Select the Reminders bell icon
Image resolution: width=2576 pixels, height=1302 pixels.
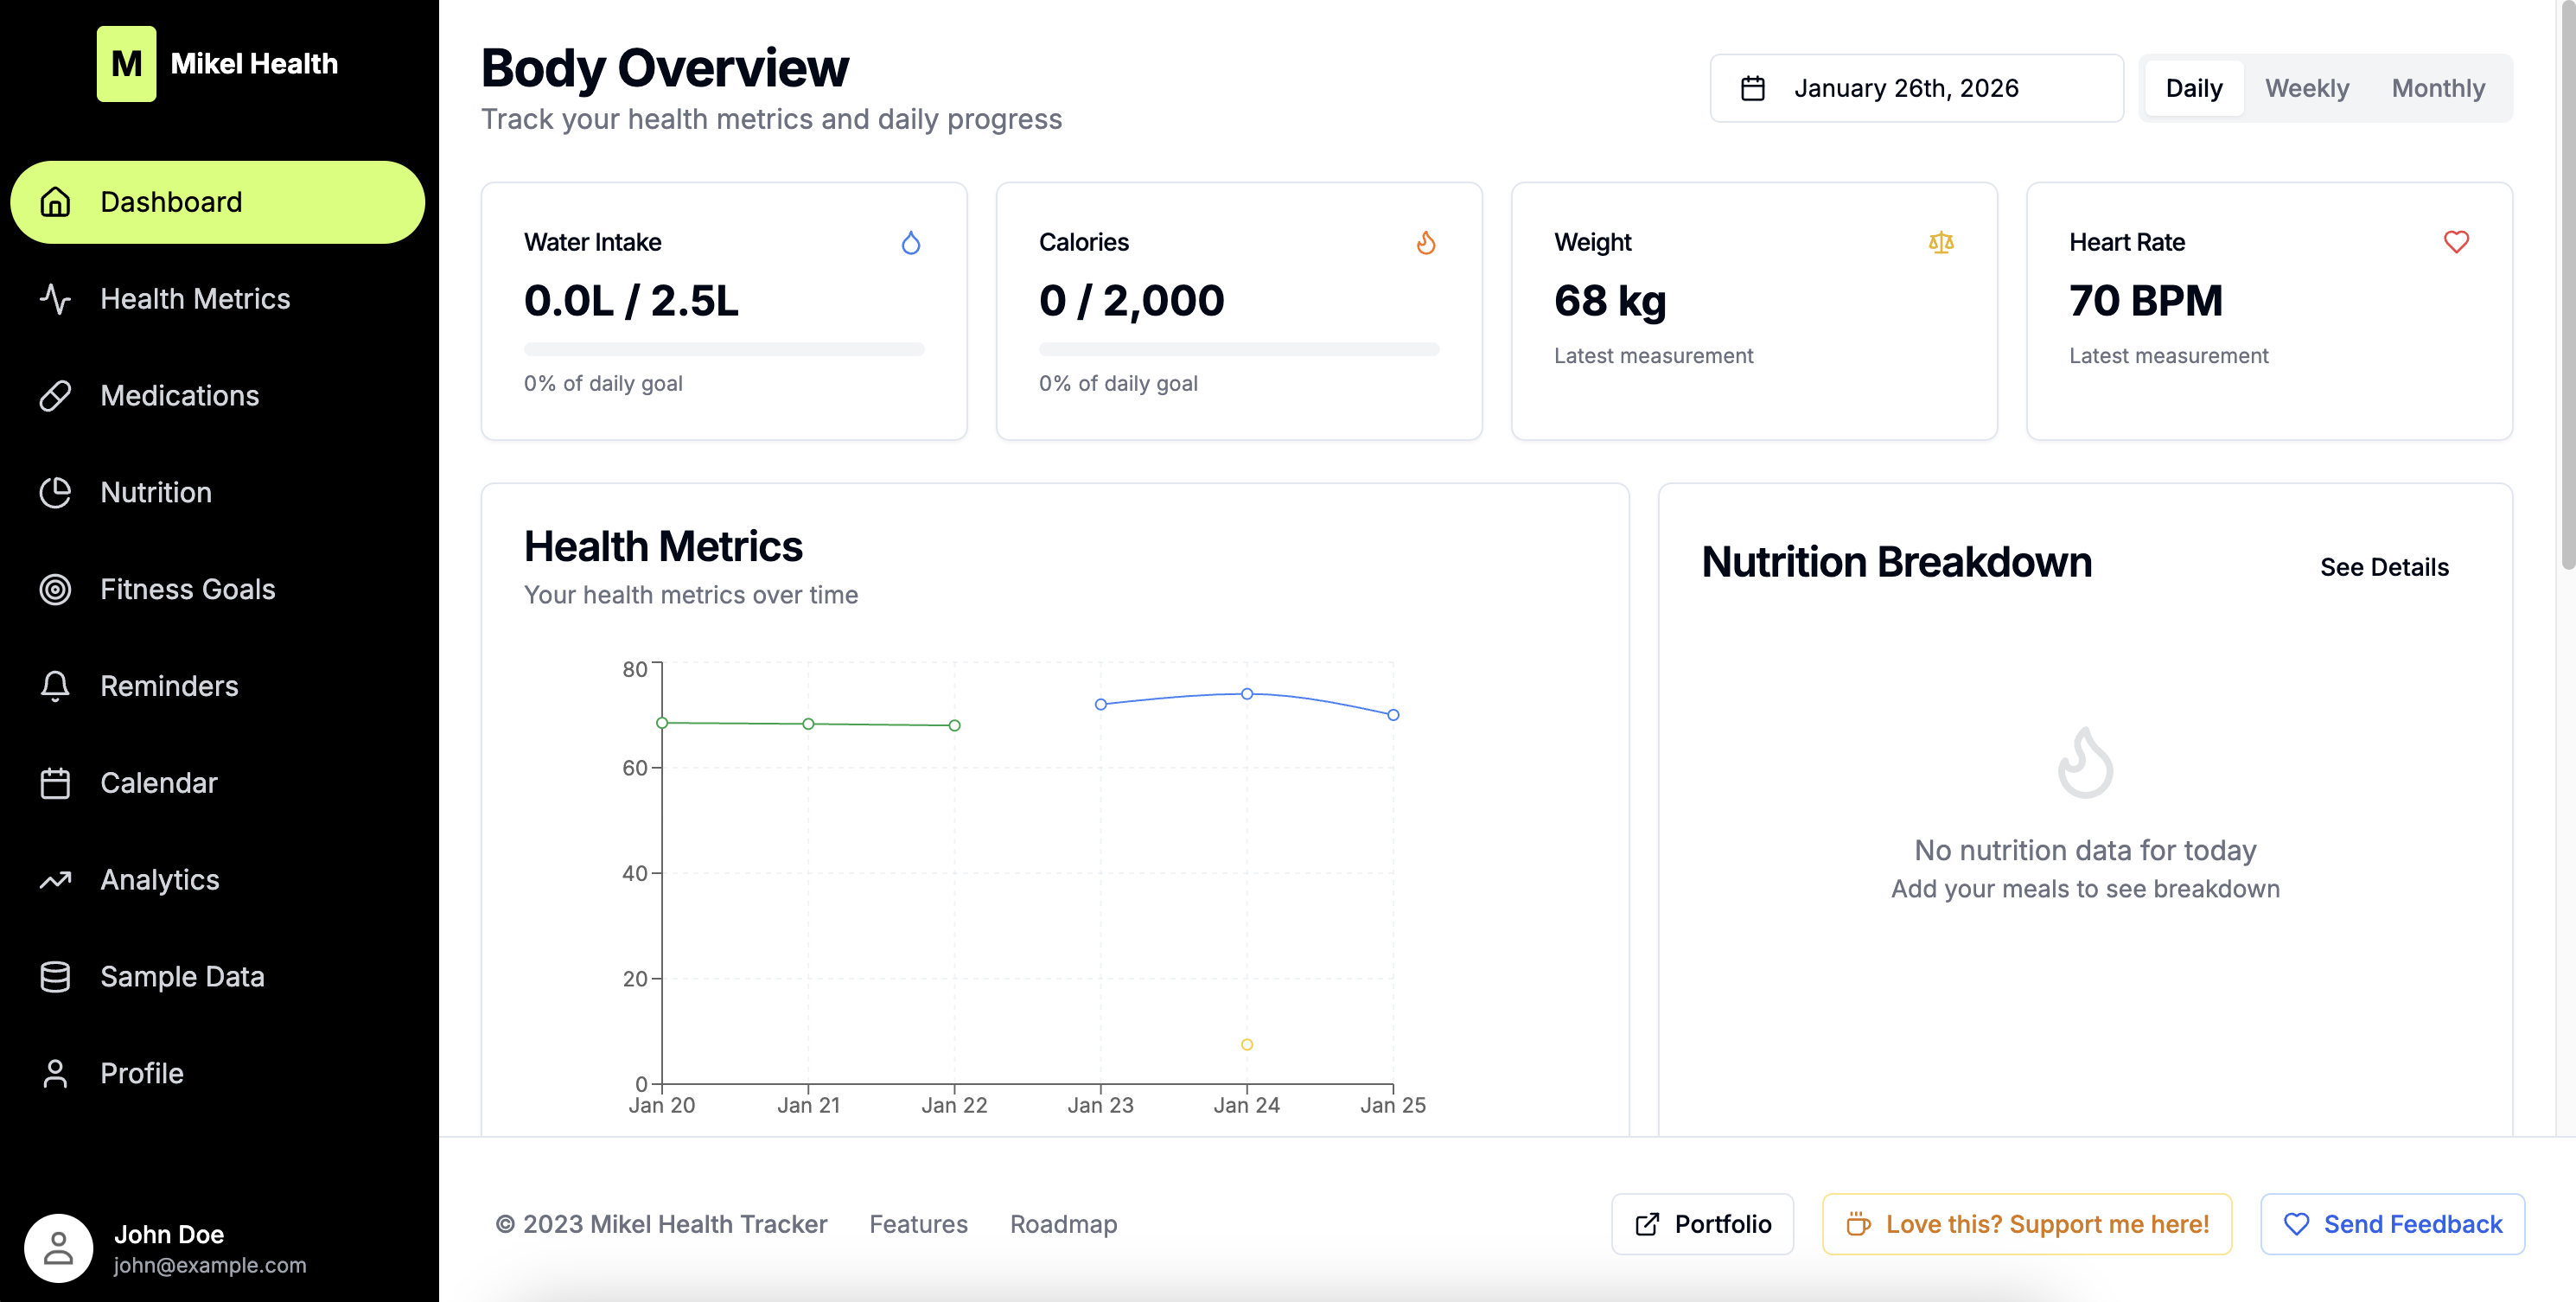(x=55, y=686)
